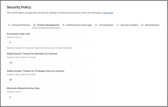Click the Concurrent Login Limit label

tap(18, 34)
